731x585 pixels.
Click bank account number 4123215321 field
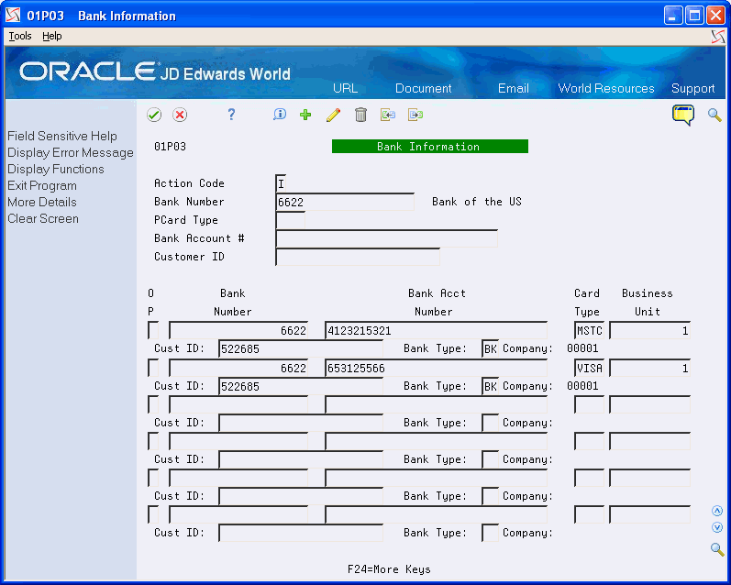(x=436, y=330)
